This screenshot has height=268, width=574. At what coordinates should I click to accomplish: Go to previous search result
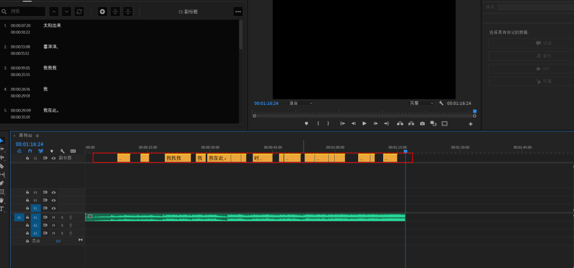click(54, 12)
